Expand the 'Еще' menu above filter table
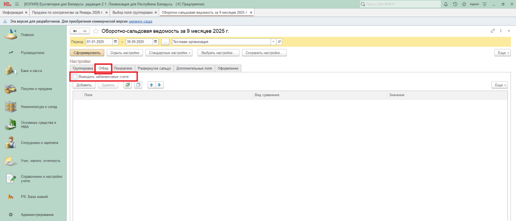Viewport: 516px width, 221px height. 500,85
